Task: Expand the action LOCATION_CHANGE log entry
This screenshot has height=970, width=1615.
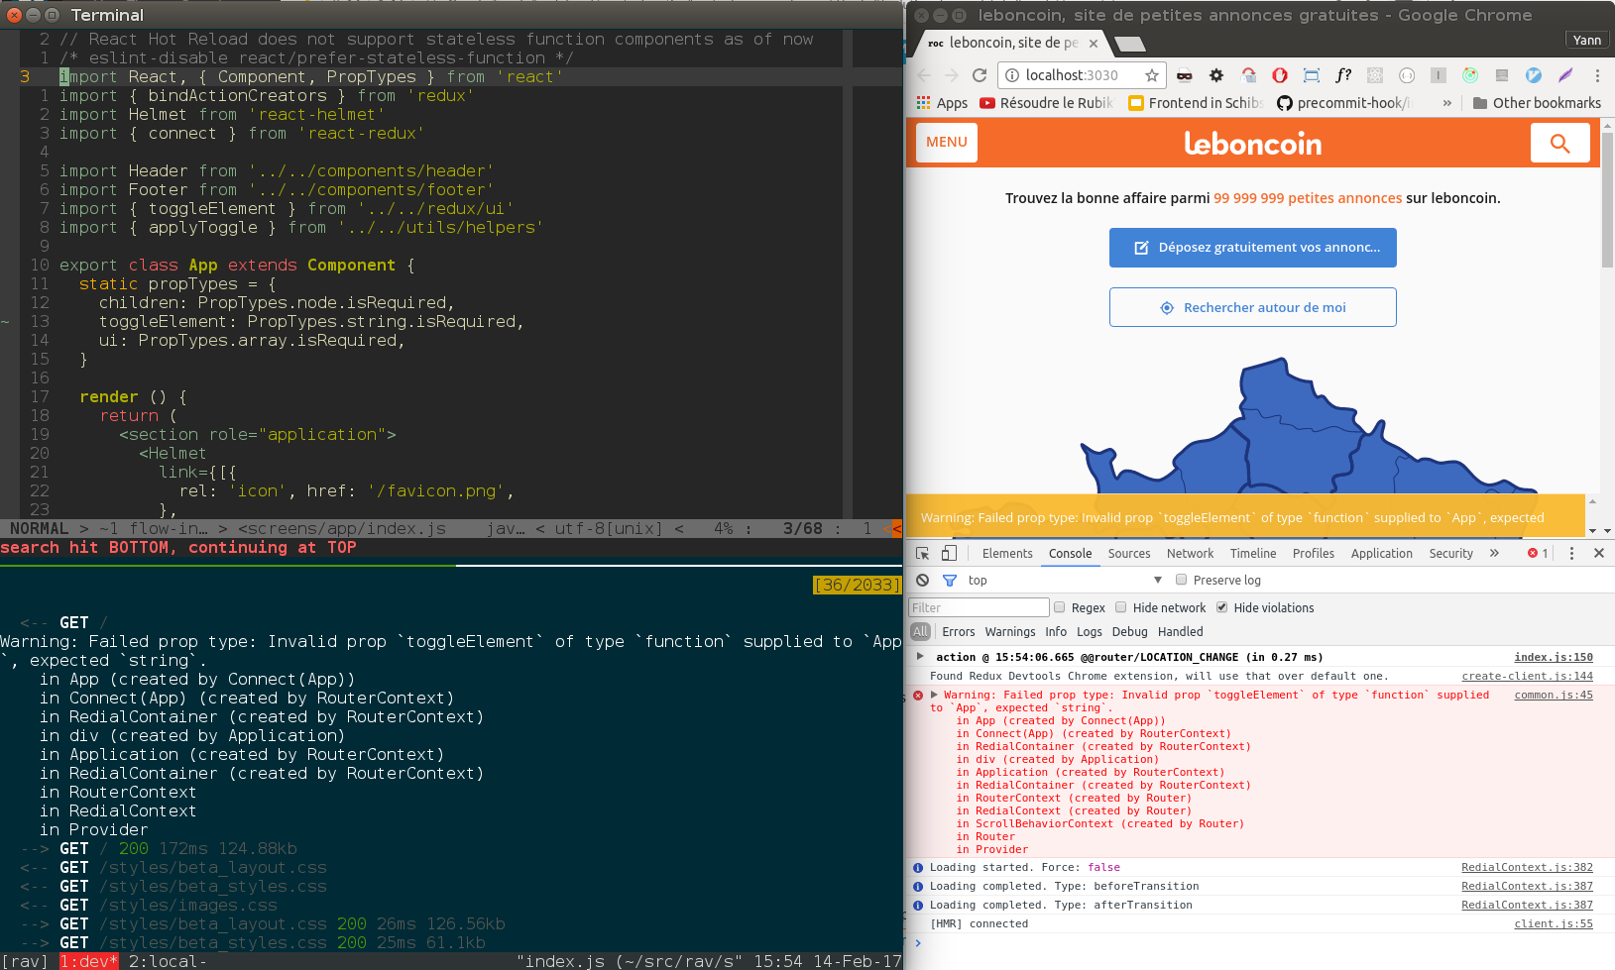Action: [x=920, y=656]
